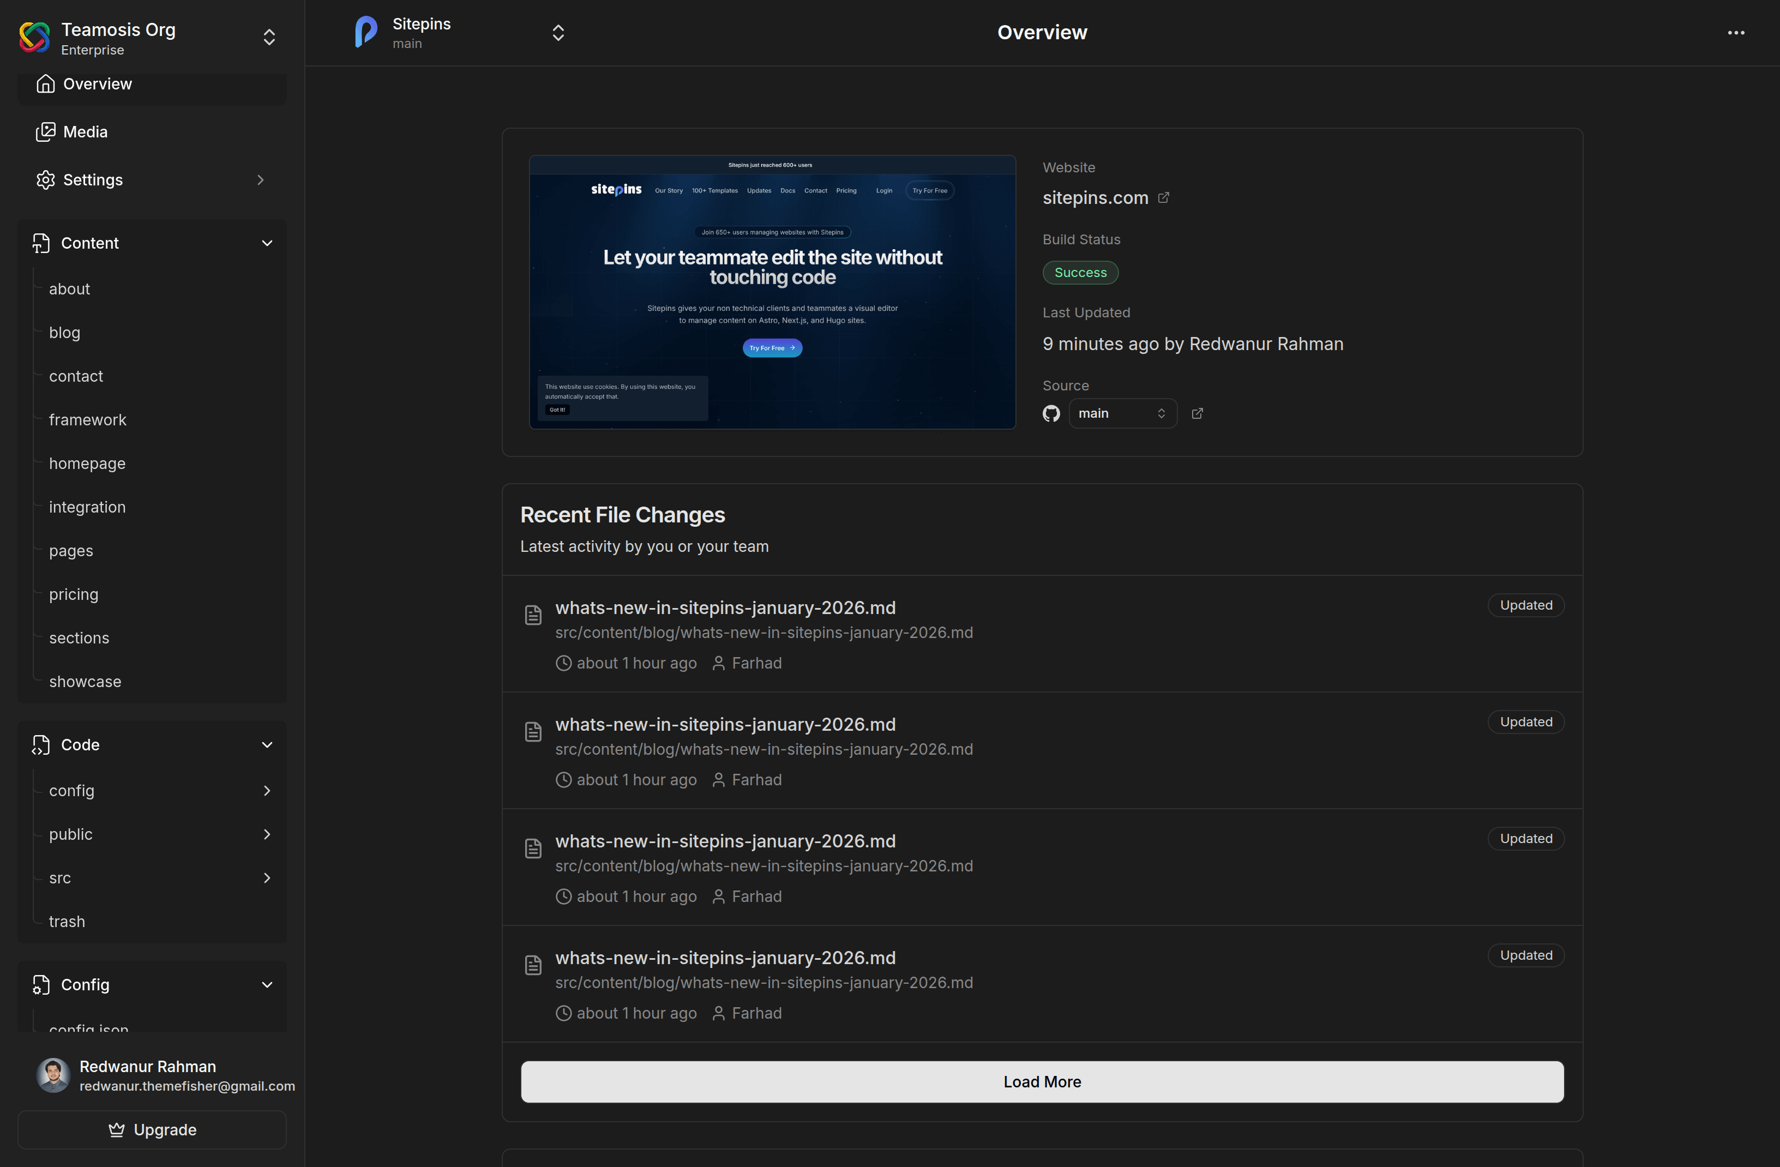The image size is (1780, 1167).
Task: Click the Load More button
Action: point(1042,1081)
